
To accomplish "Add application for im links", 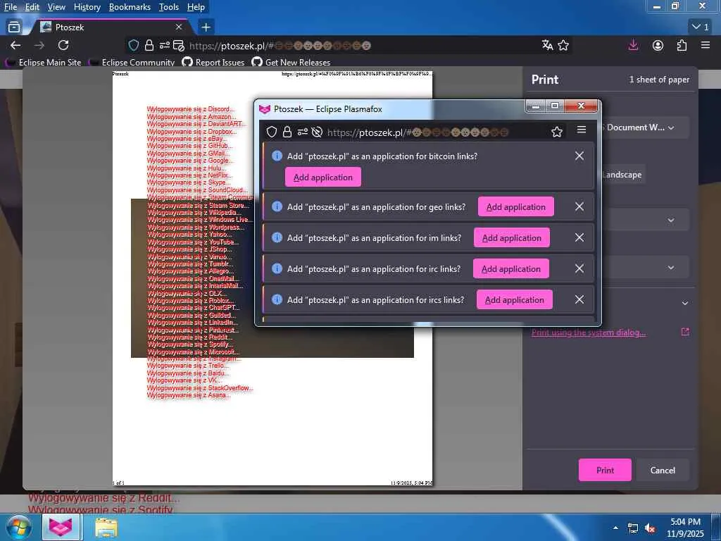I will pos(512,237).
